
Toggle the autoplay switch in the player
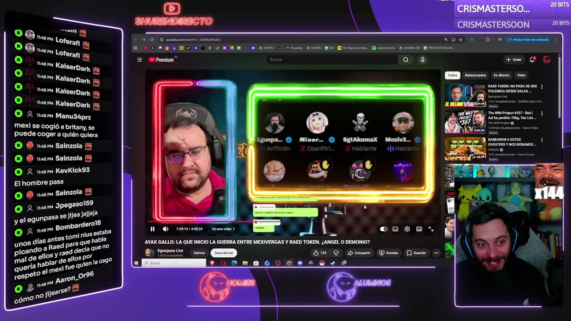pos(384,229)
